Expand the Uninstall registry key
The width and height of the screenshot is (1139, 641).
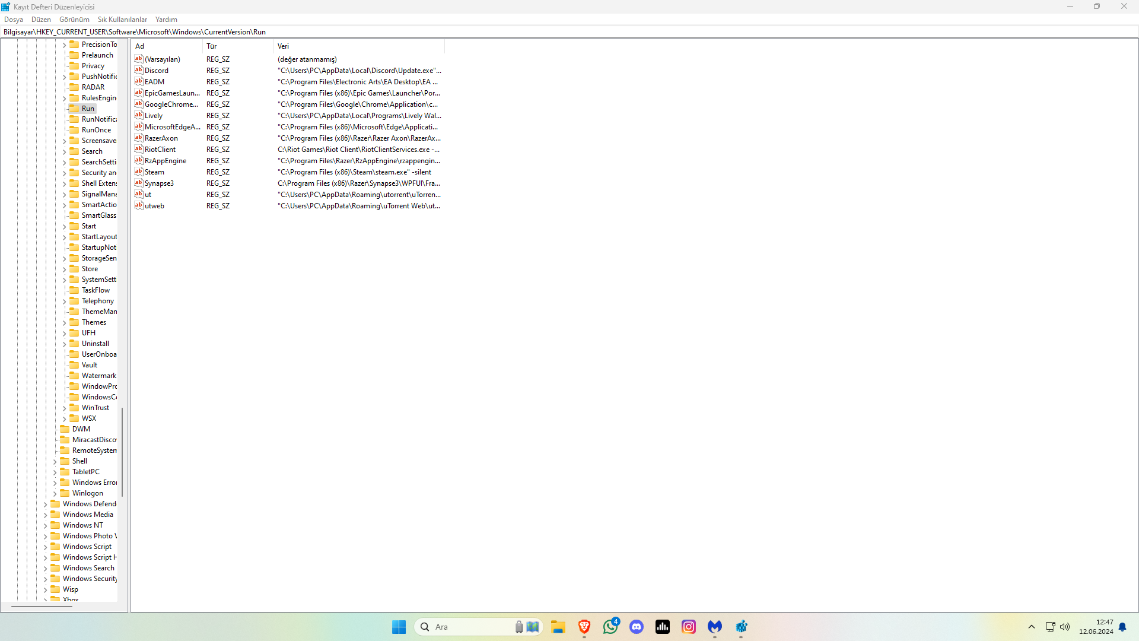coord(65,344)
